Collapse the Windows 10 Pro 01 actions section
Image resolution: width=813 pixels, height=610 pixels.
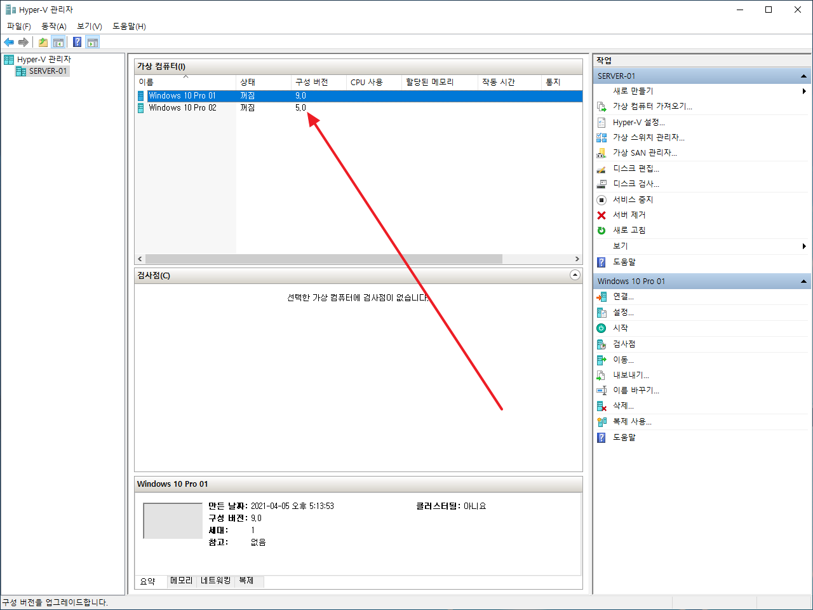[x=803, y=281]
